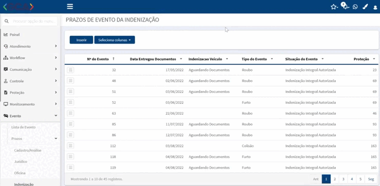
Task: Open the user profile icon
Action: tap(375, 7)
